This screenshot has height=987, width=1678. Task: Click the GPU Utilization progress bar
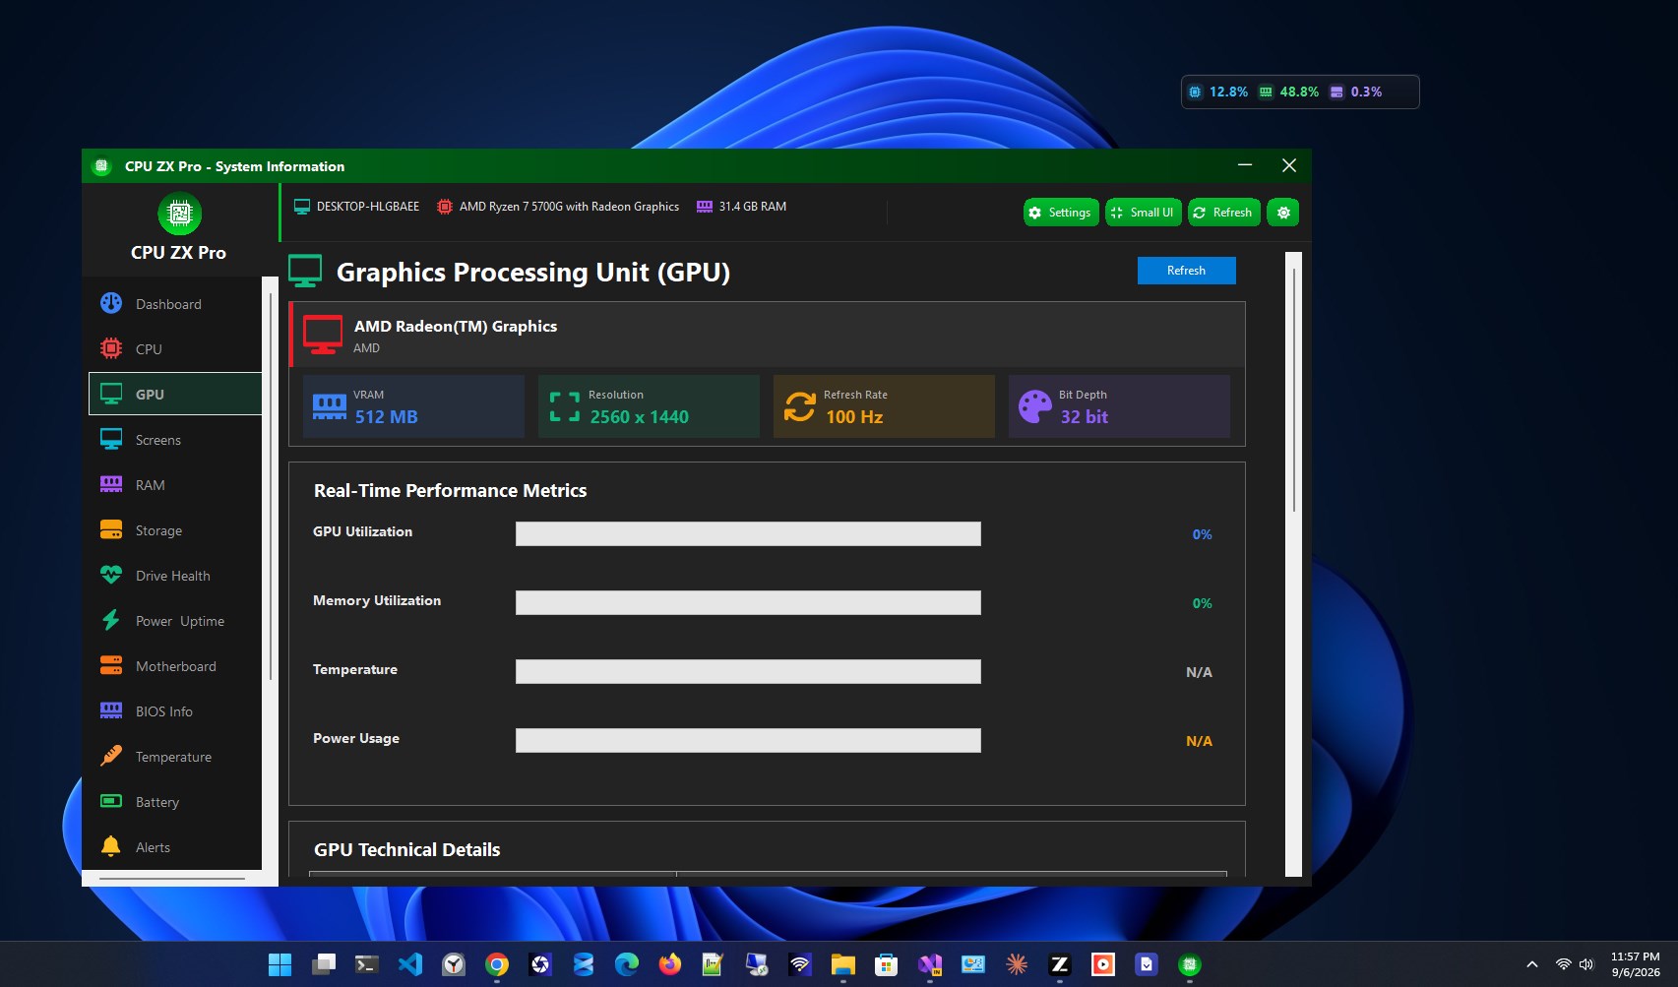click(x=748, y=534)
